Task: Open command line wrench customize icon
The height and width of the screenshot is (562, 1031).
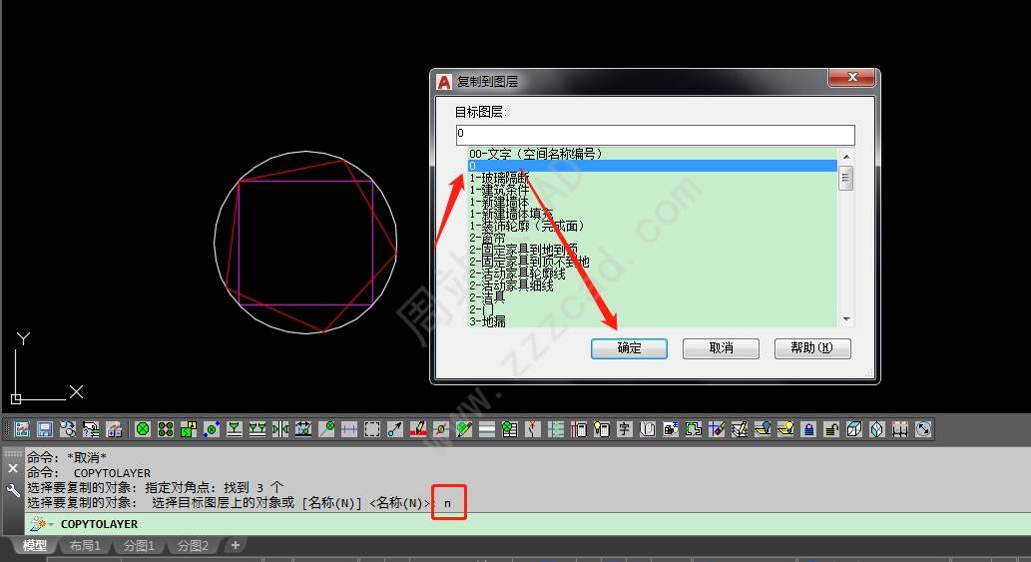Action: click(x=13, y=490)
